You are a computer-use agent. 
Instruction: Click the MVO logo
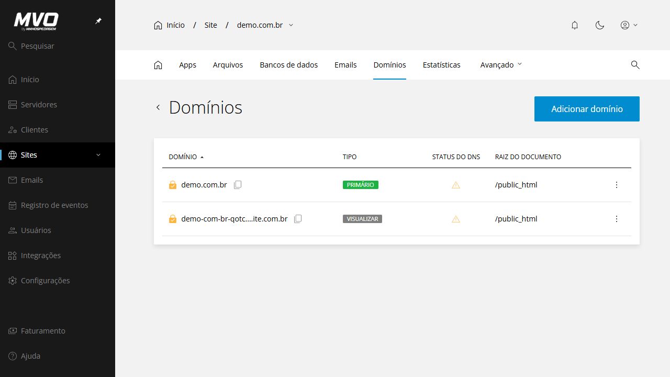36,21
